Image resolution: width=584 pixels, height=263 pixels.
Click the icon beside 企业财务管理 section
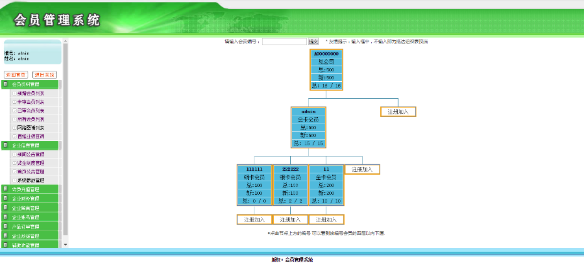[x=5, y=198]
